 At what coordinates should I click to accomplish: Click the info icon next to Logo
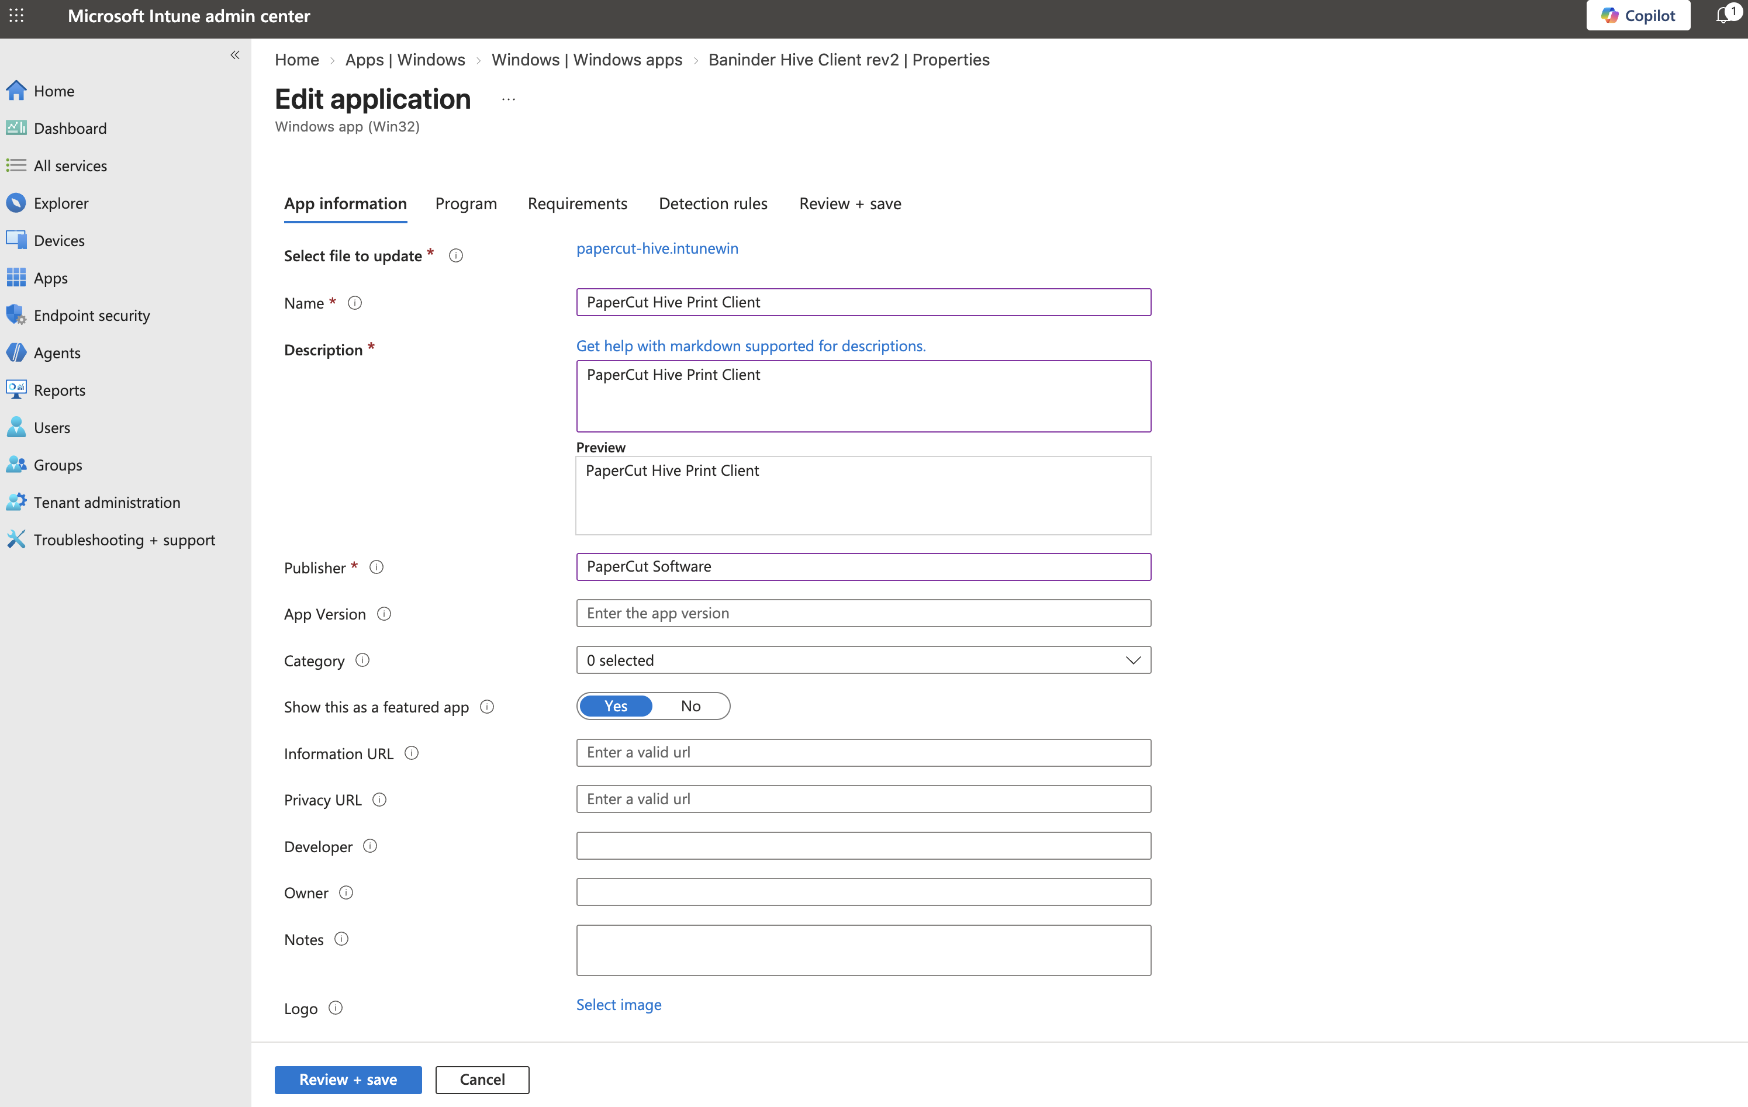pyautogui.click(x=336, y=1008)
